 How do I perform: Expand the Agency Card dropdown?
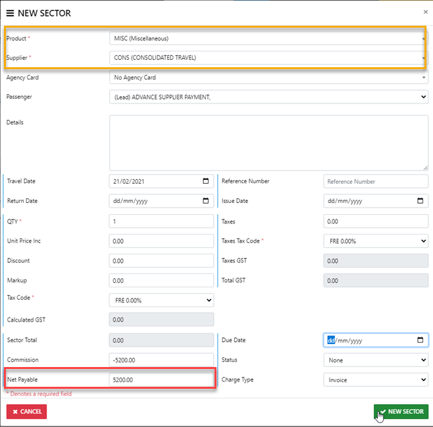click(x=268, y=78)
